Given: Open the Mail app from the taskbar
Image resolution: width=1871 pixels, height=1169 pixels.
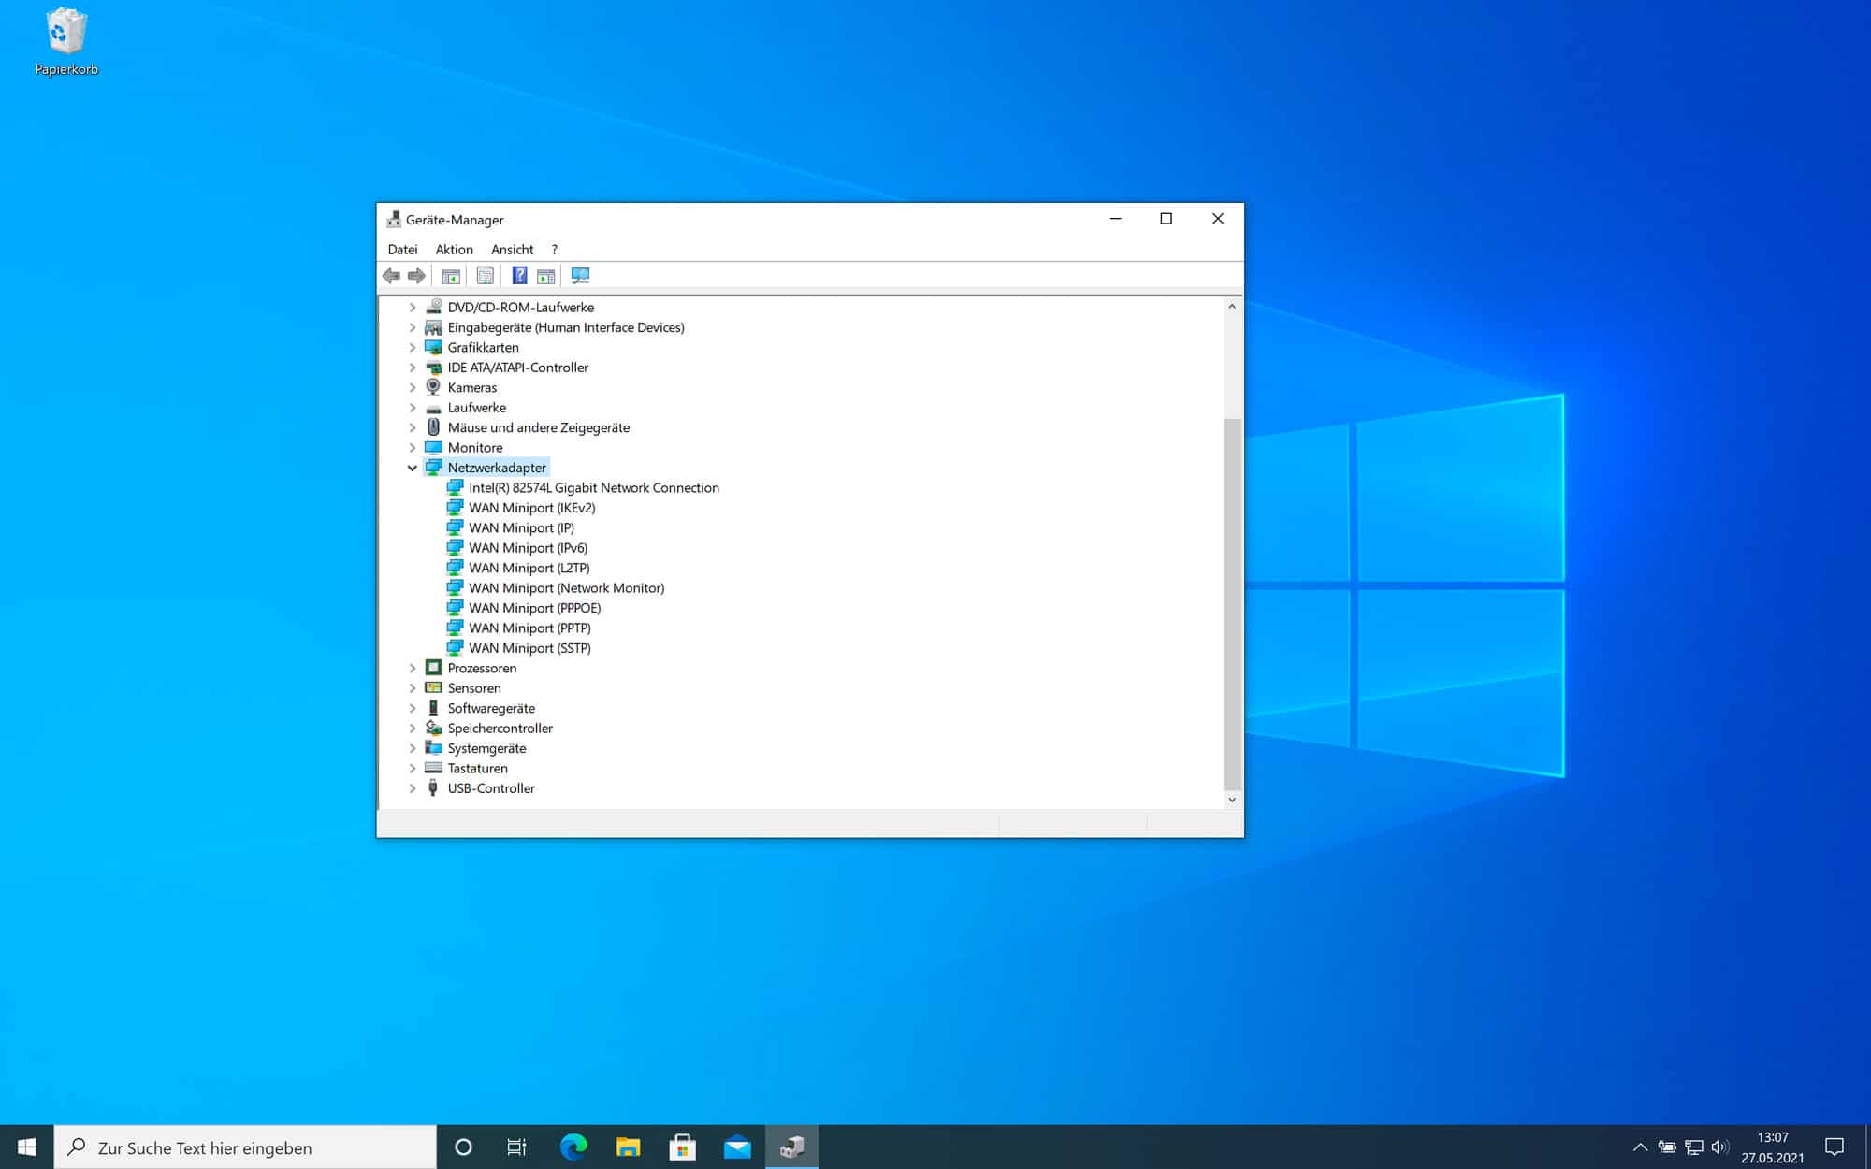Looking at the screenshot, I should pos(737,1147).
